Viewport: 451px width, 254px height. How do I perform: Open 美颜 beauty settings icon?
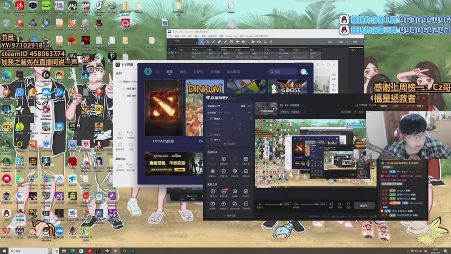[x=331, y=204]
